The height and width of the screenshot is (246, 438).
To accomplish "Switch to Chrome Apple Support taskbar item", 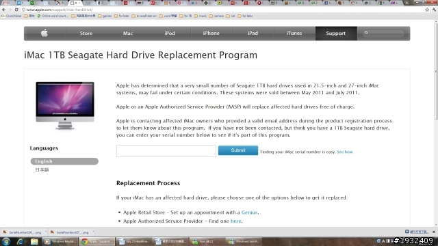I will click(x=96, y=241).
